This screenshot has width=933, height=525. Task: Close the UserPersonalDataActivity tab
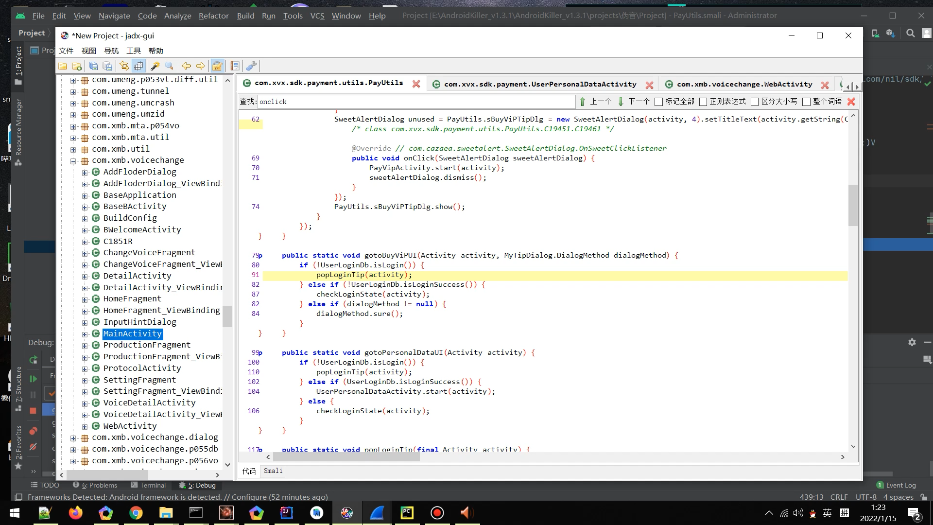[649, 85]
